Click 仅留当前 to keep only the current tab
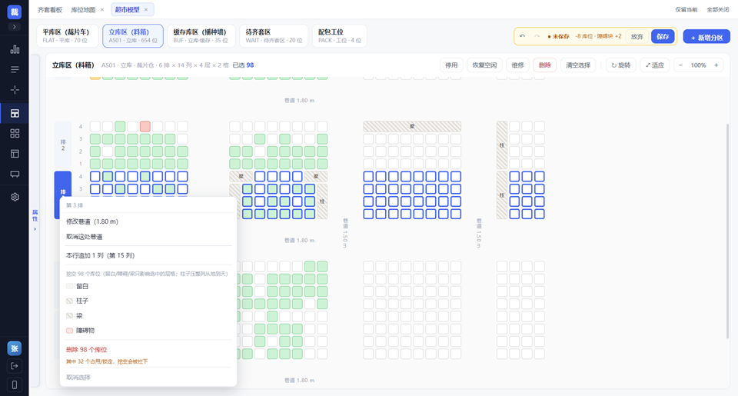 point(686,9)
